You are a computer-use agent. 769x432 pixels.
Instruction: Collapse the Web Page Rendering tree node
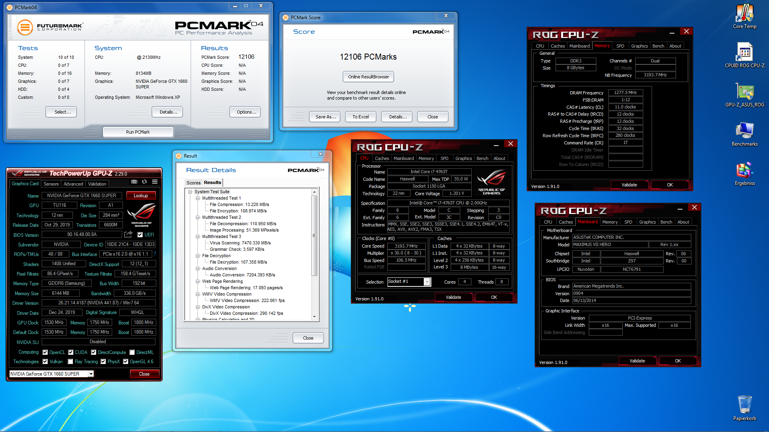tap(198, 282)
